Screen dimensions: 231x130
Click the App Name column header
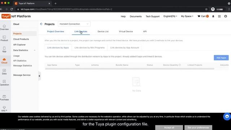click(x=52, y=65)
